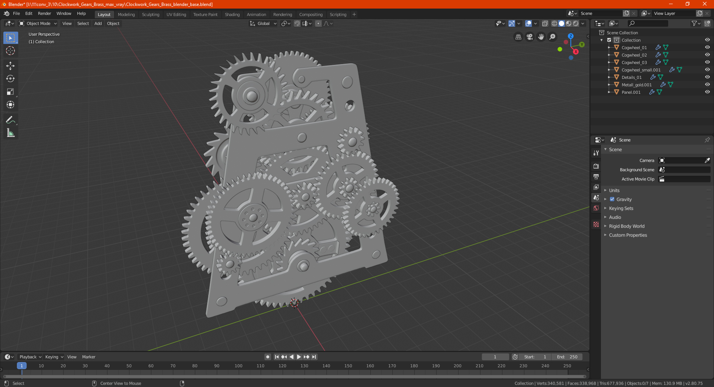Select Cogwheel_small.001 in the outliner
This screenshot has height=387, width=714.
tap(641, 70)
